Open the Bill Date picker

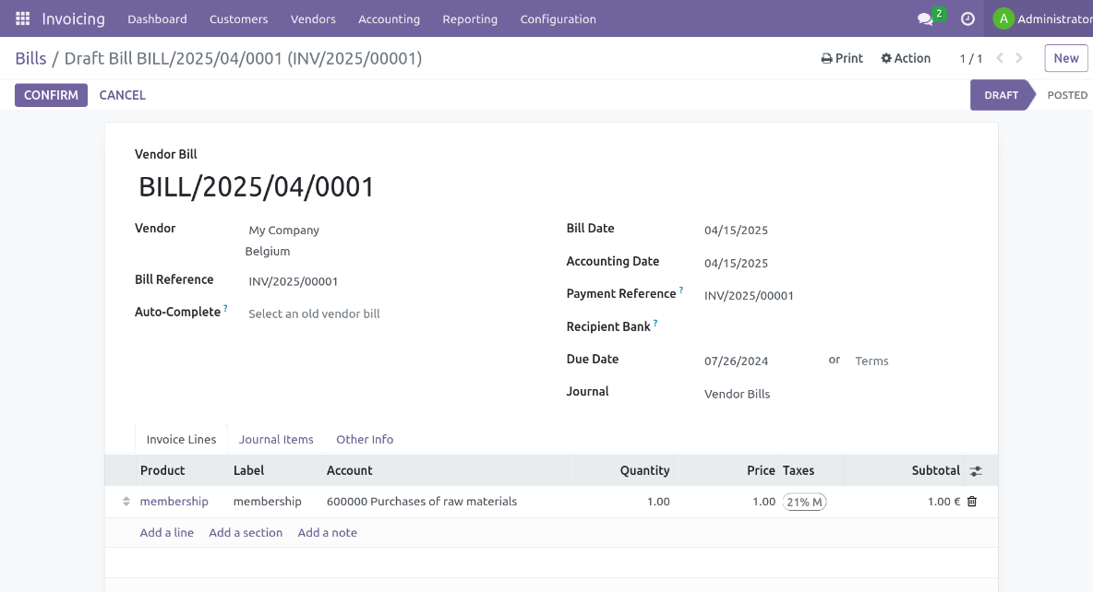click(836, 231)
